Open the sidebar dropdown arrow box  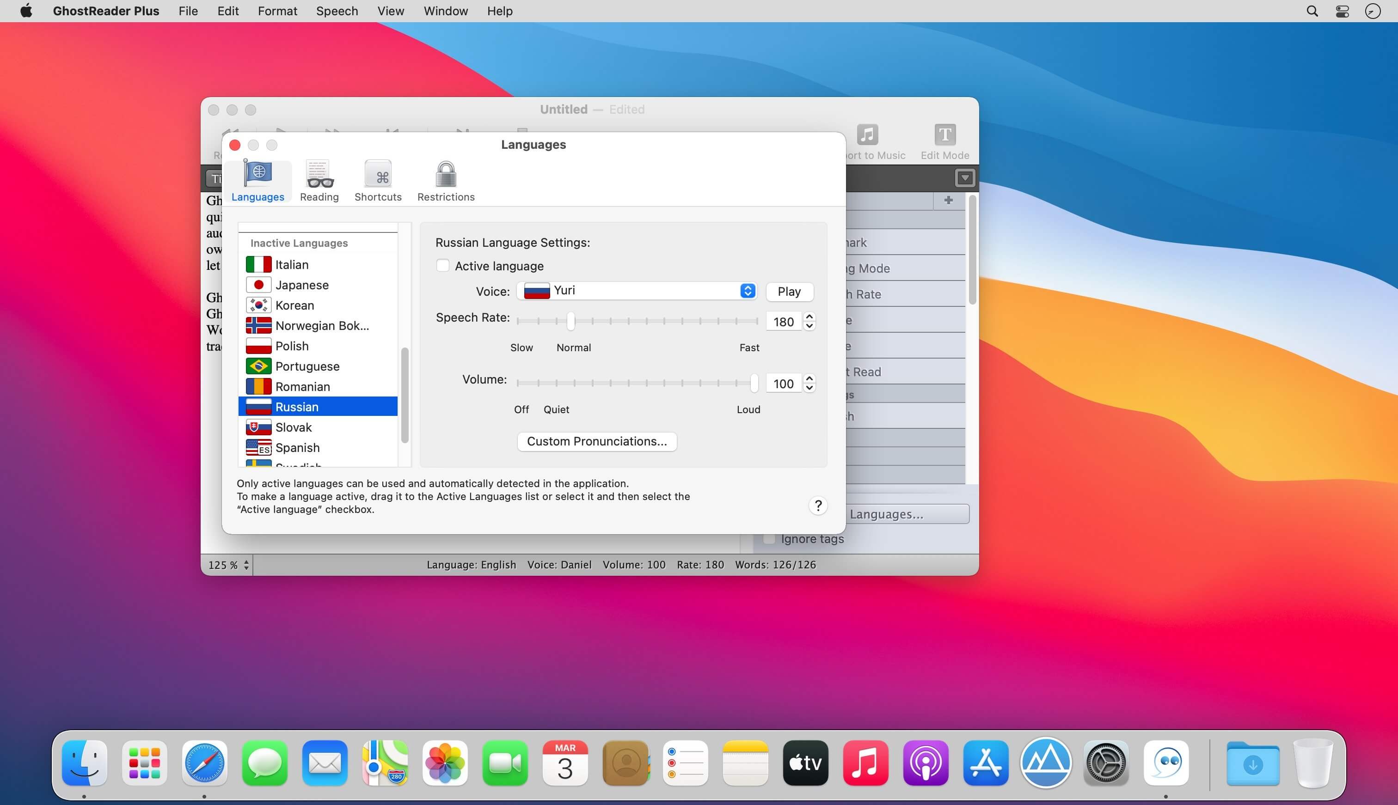click(964, 178)
